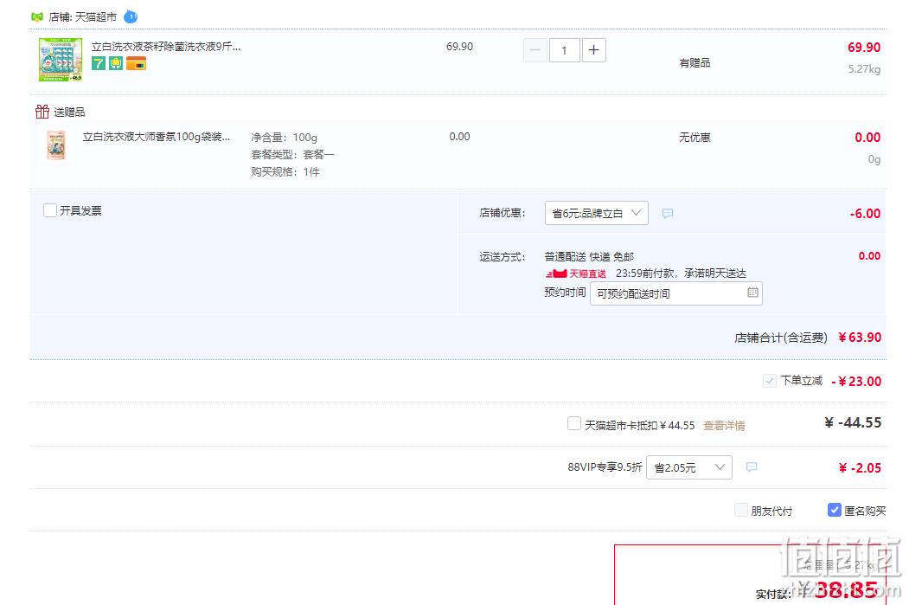Click the comment bubble icon beside 88VIP discount
The image size is (909, 605).
(752, 467)
